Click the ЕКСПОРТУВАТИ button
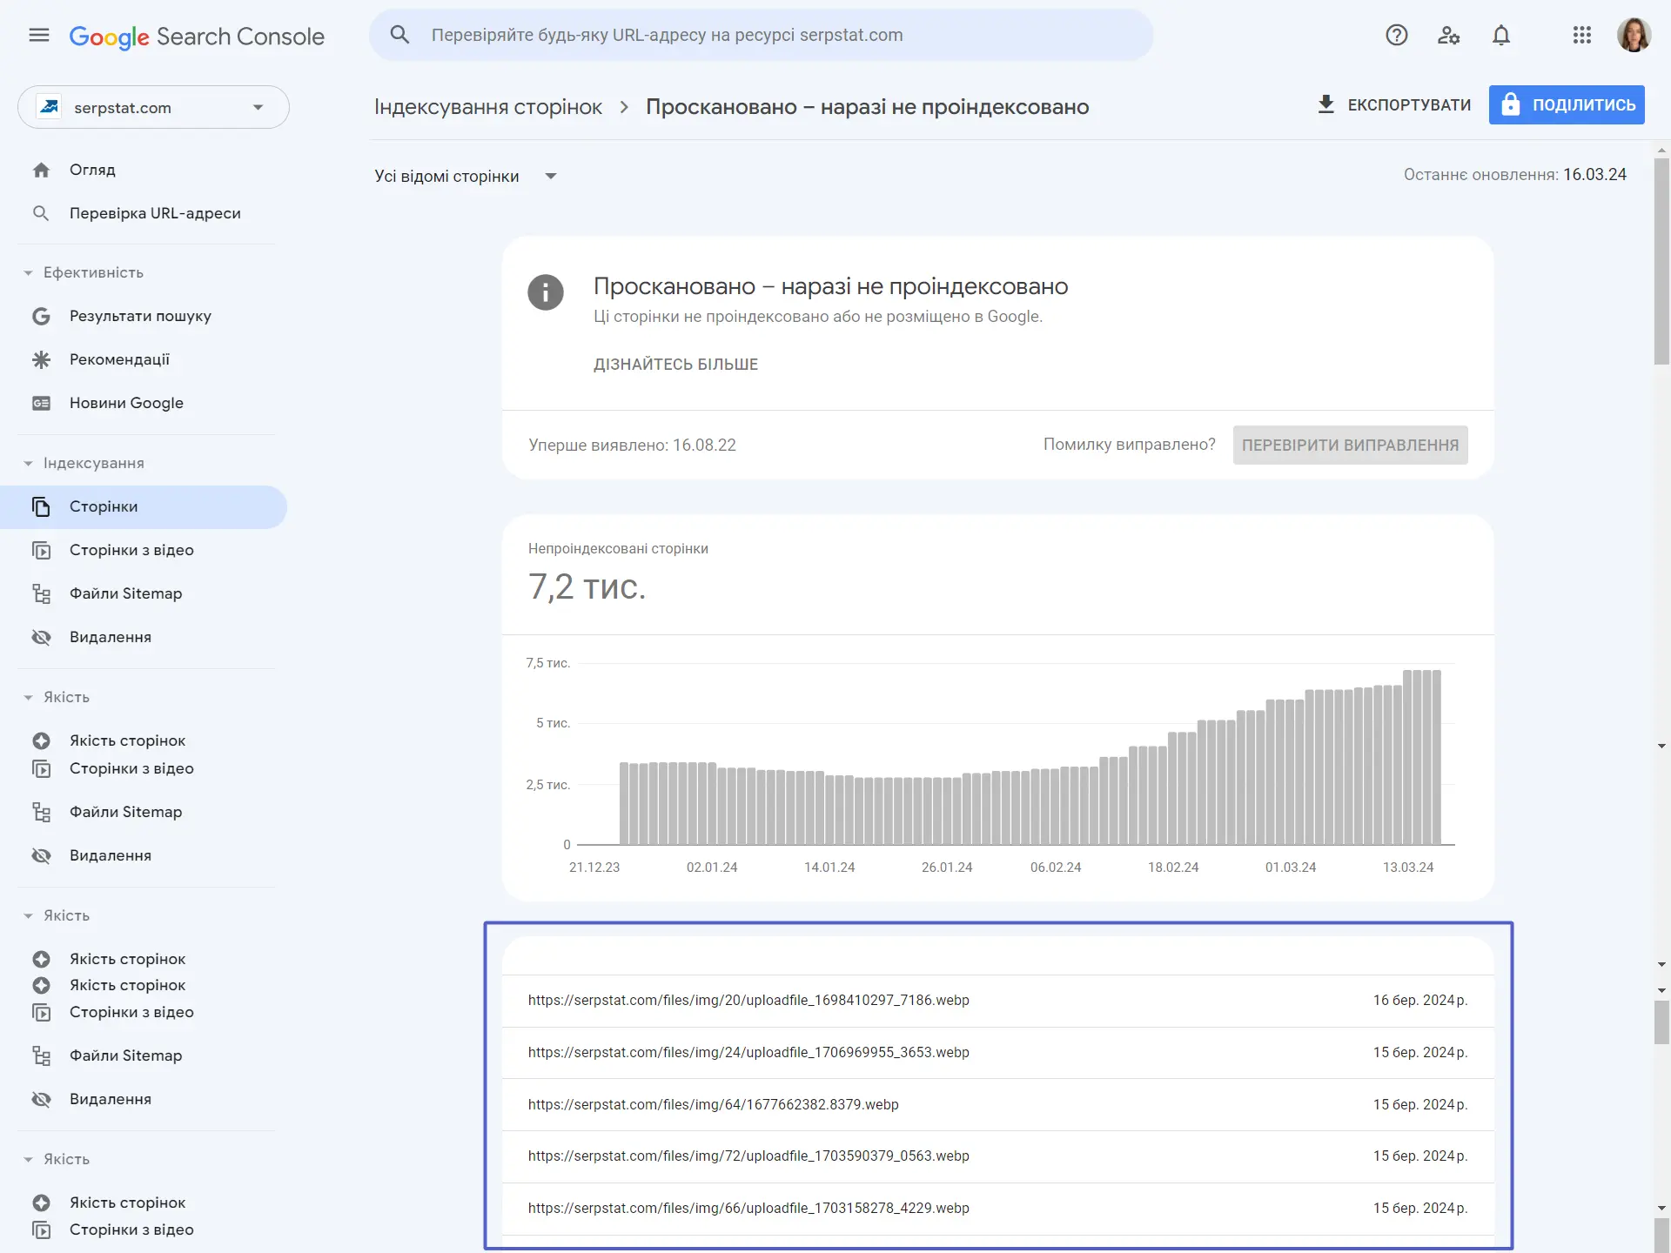Image resolution: width=1671 pixels, height=1253 pixels. (x=1393, y=104)
